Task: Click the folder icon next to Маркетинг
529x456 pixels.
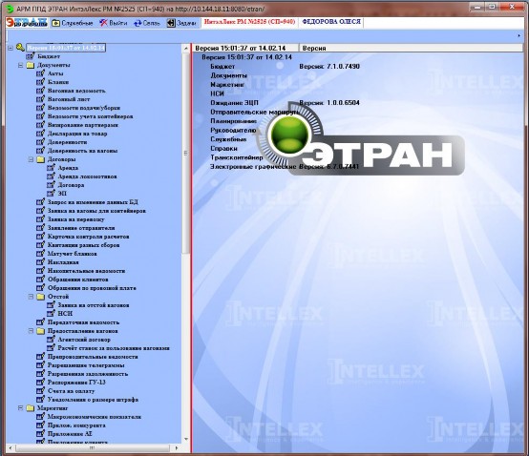Action: coord(31,407)
